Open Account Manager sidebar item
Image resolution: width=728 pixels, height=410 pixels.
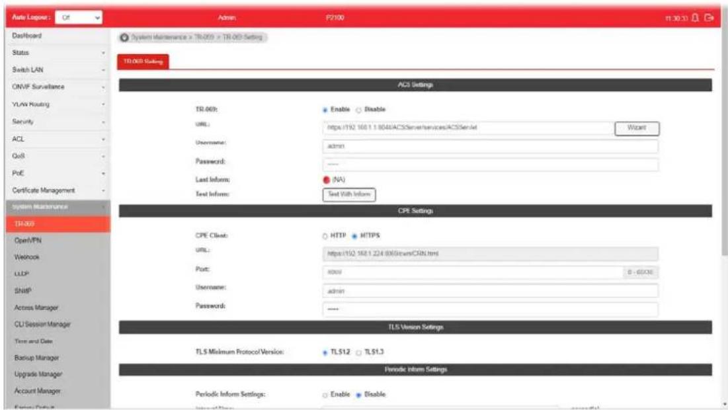pos(58,391)
